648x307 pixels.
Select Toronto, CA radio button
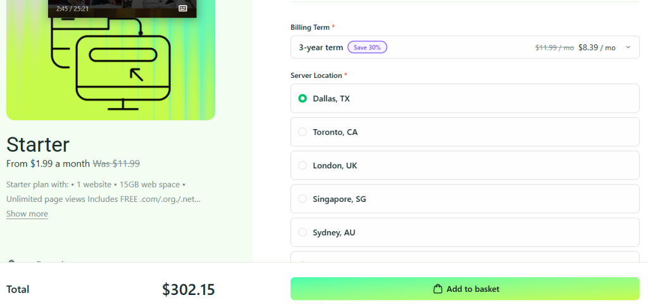(302, 132)
